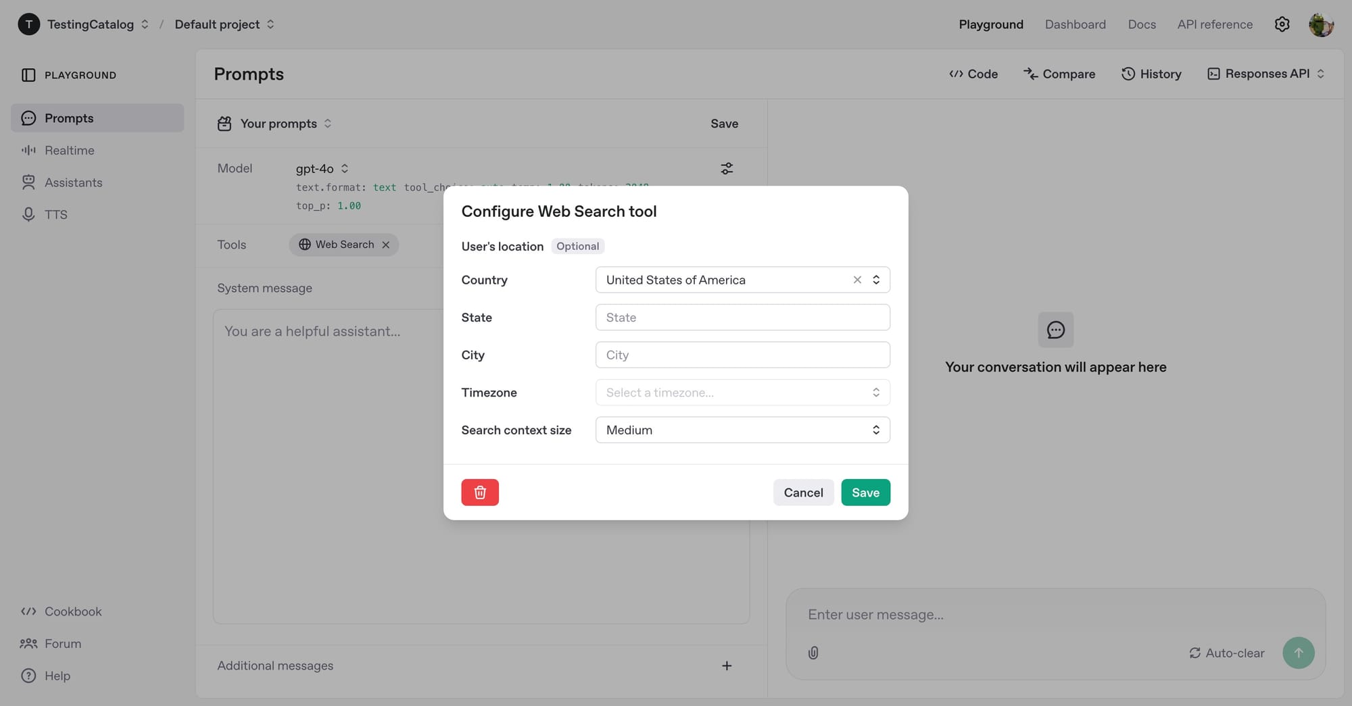
Task: Save the prompt in the prompts header
Action: [724, 124]
